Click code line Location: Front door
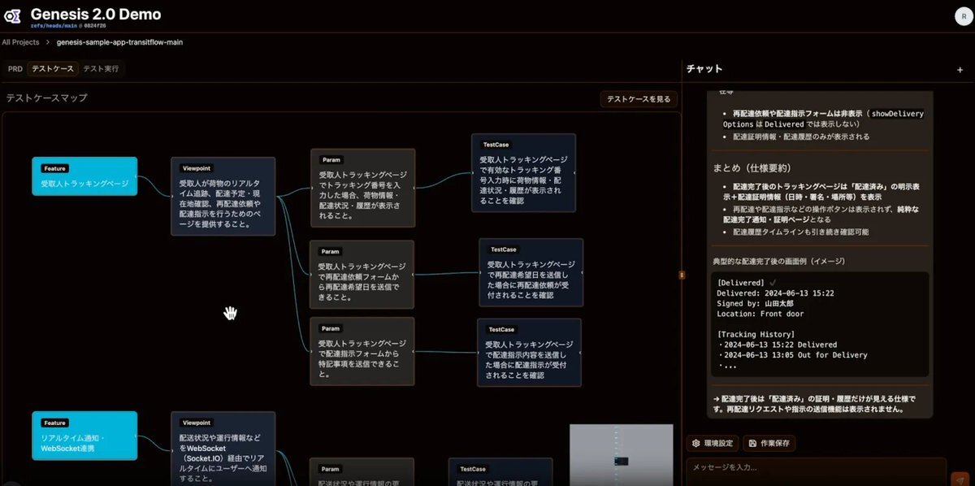The height and width of the screenshot is (486, 975). 760,314
